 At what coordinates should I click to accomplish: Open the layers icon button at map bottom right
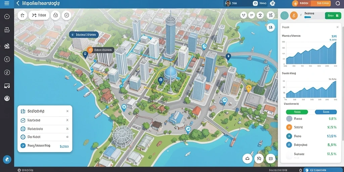(x=270, y=159)
